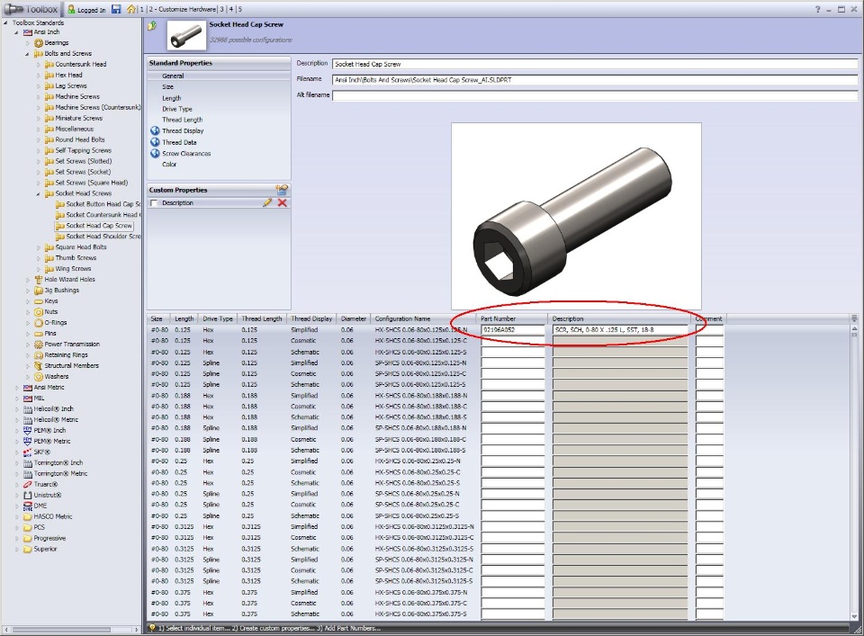Click configuration name HX-SHCS 0.06-80x0.188x0.188-N
Image resolution: width=864 pixels, height=636 pixels.
(x=420, y=396)
